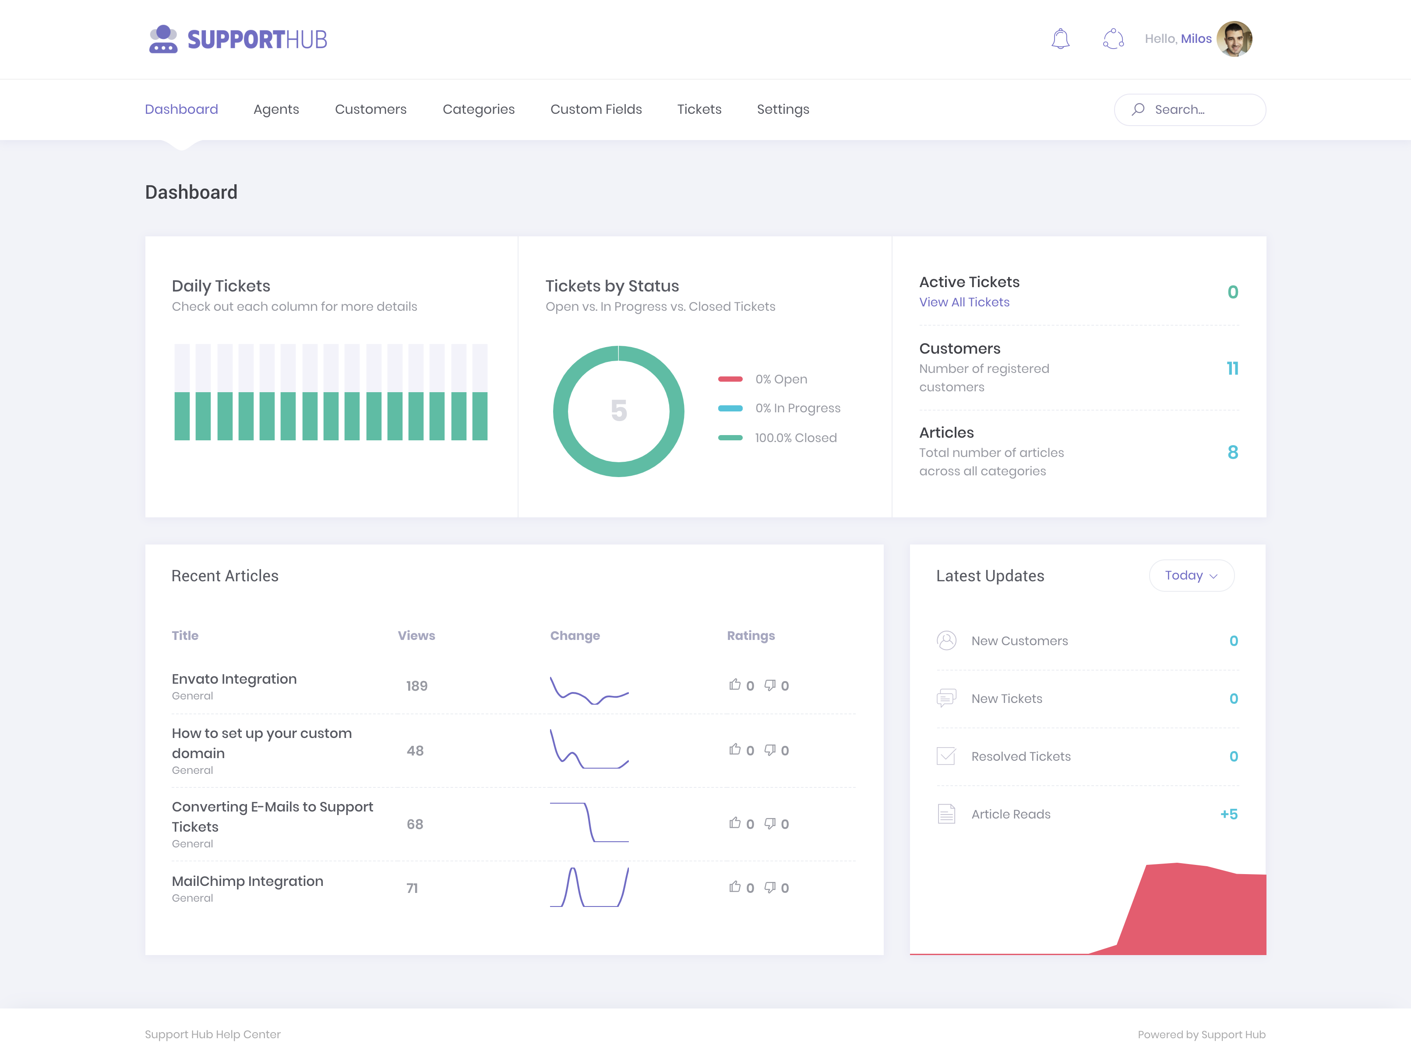
Task: Click thumbs up for custom domain article
Action: coord(735,749)
